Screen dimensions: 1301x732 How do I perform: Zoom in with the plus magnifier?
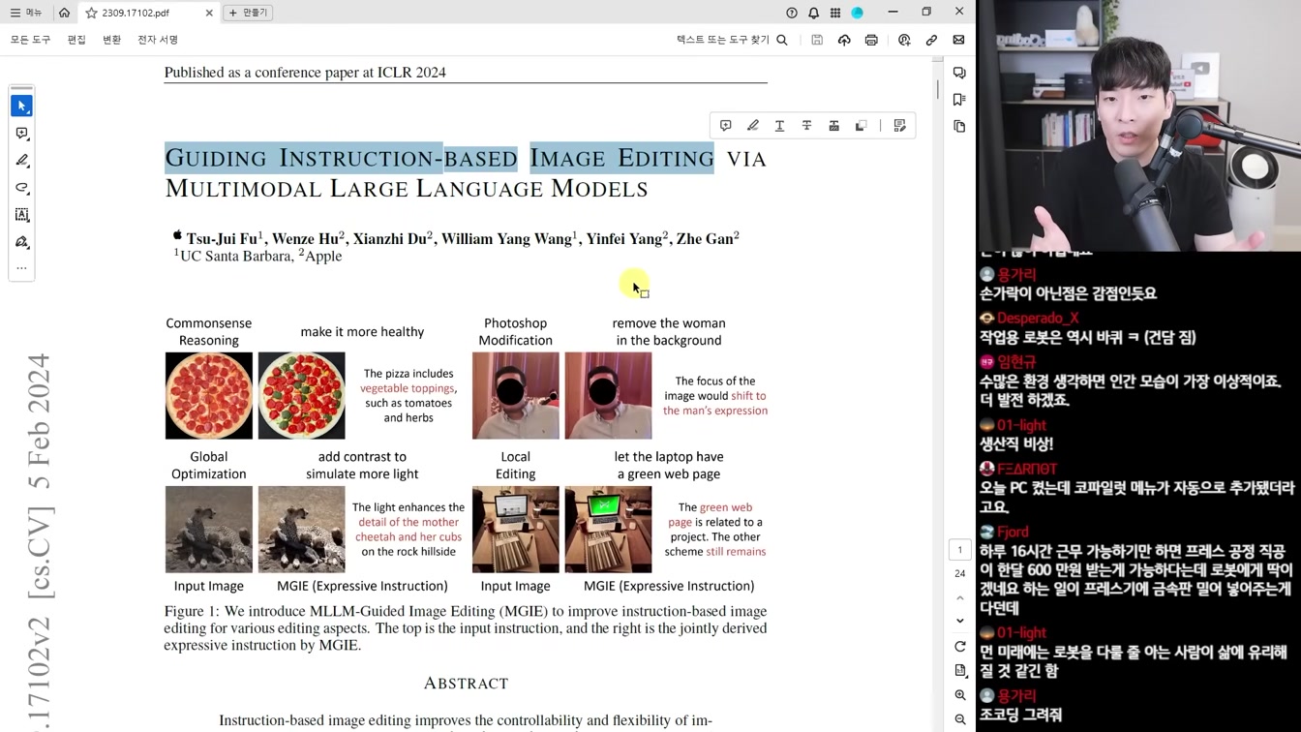pos(959,695)
